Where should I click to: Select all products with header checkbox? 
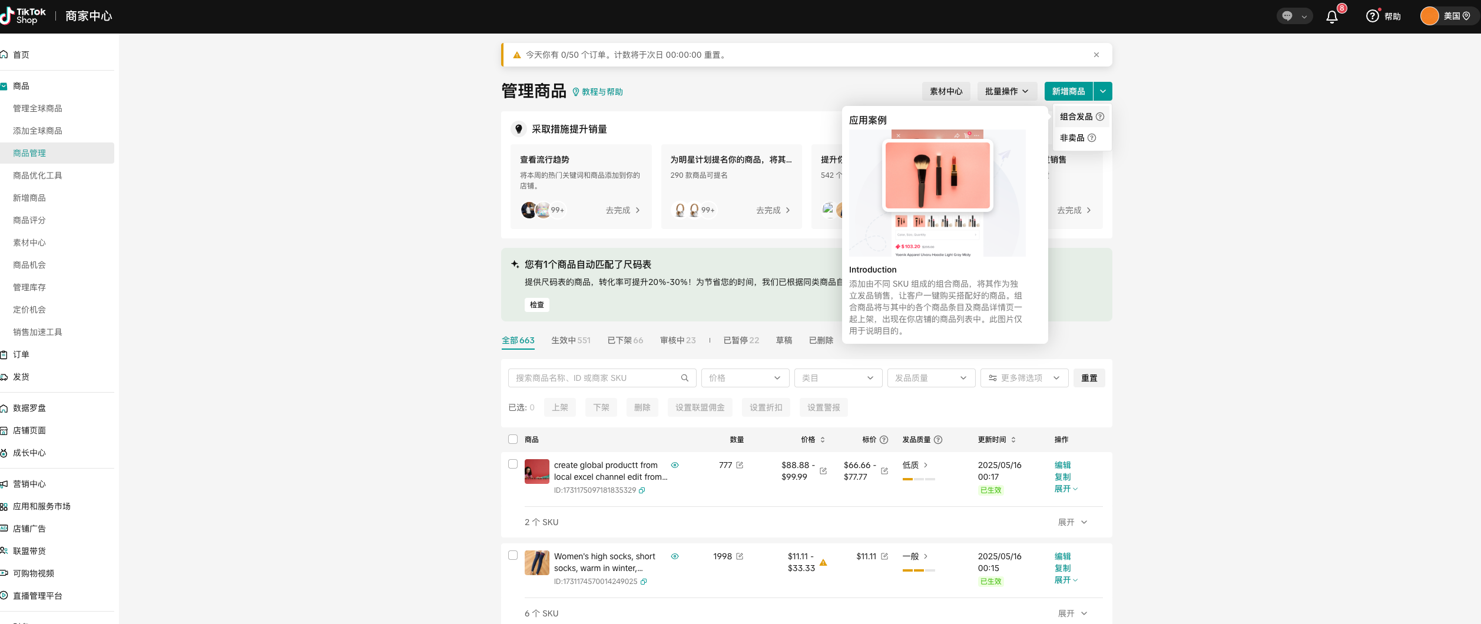click(x=513, y=439)
